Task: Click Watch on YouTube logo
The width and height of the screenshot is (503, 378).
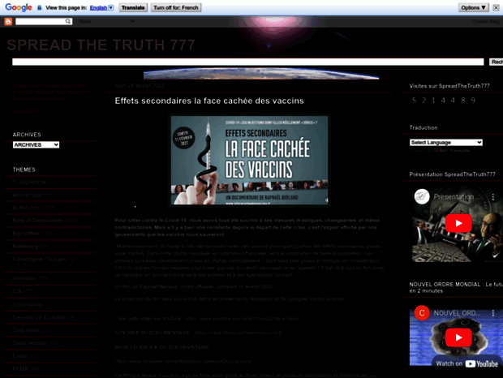Action: [467, 363]
